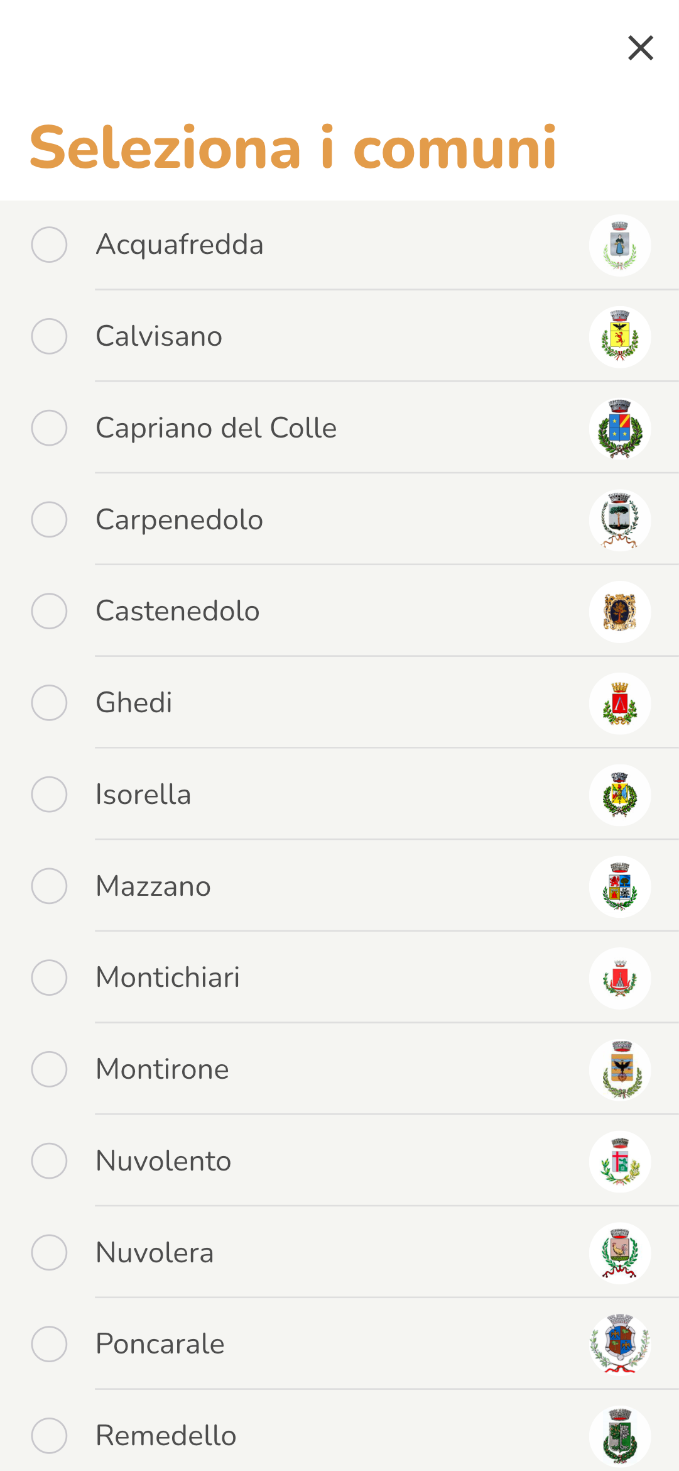Image resolution: width=679 pixels, height=1471 pixels.
Task: Click the Ghedi comune name
Action: point(134,703)
